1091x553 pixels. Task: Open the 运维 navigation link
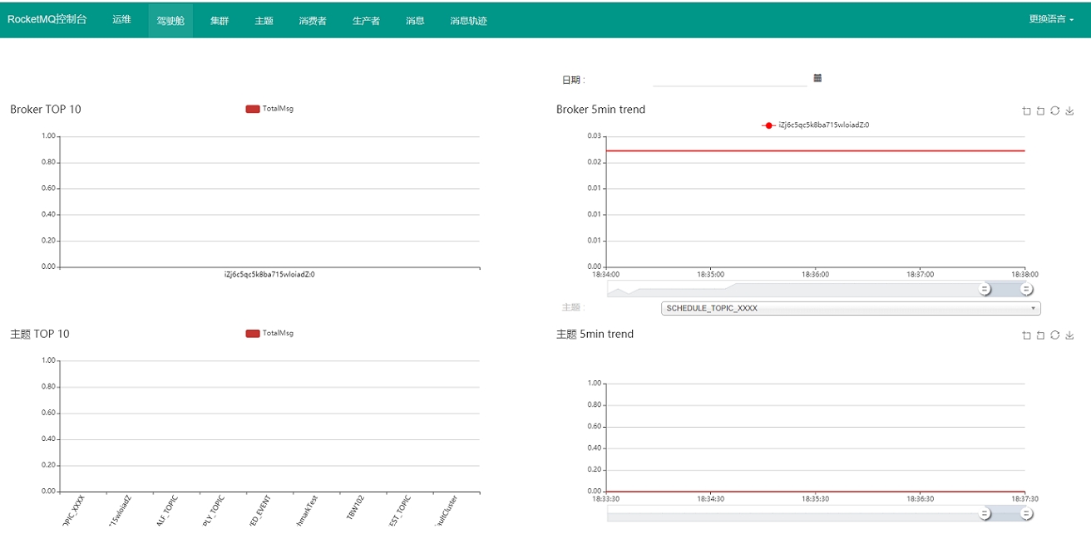121,19
